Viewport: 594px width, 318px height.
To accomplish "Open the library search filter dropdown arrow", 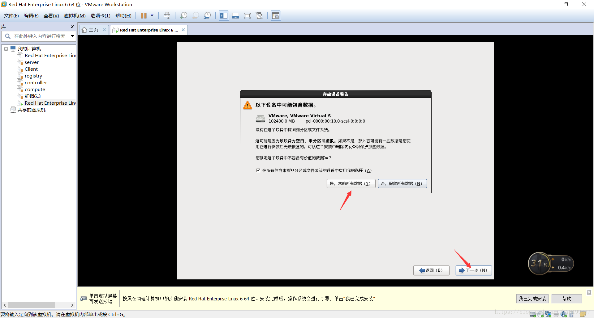I will [72, 36].
